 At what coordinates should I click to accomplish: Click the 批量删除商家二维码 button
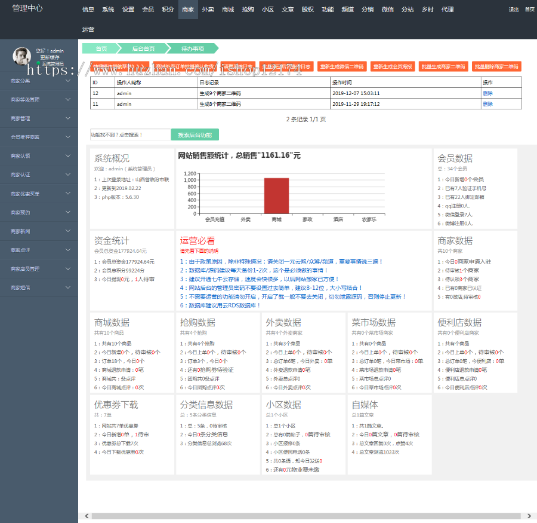click(x=496, y=66)
